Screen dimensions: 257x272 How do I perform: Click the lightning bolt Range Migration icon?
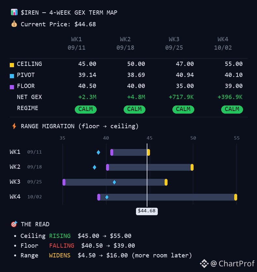pos(14,126)
